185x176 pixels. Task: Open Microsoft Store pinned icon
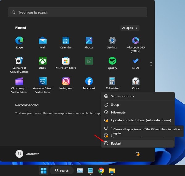[66, 63]
